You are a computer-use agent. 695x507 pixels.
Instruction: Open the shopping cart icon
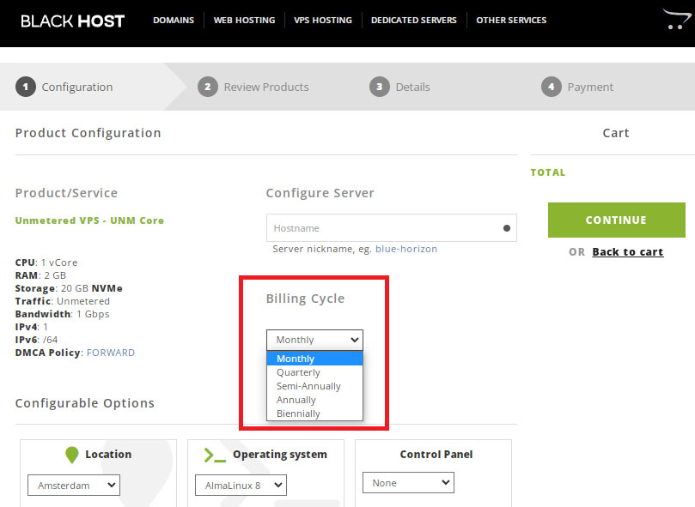(676, 19)
